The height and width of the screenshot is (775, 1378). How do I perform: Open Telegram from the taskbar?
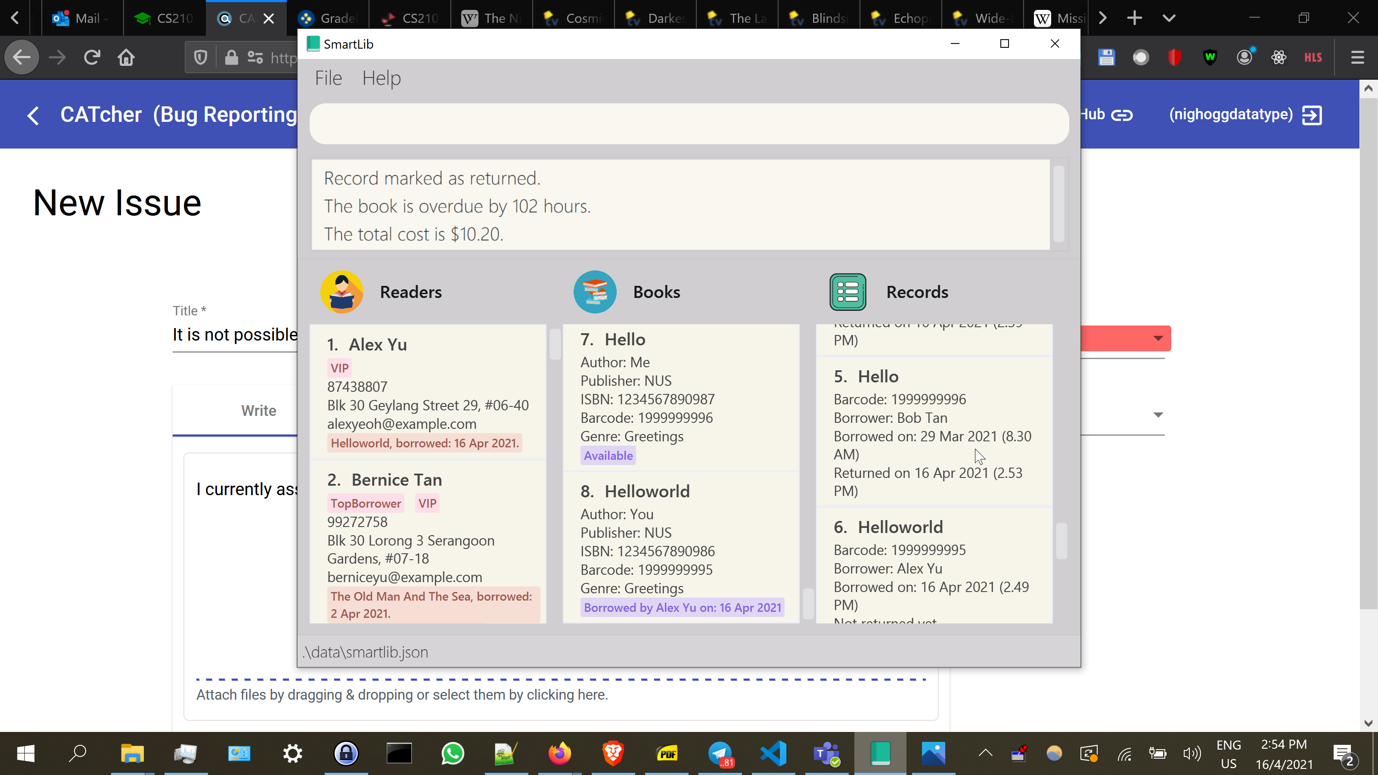(x=720, y=753)
